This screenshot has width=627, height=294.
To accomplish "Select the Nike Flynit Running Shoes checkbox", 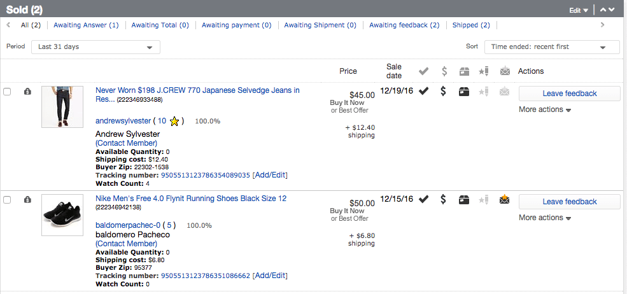I will point(7,200).
